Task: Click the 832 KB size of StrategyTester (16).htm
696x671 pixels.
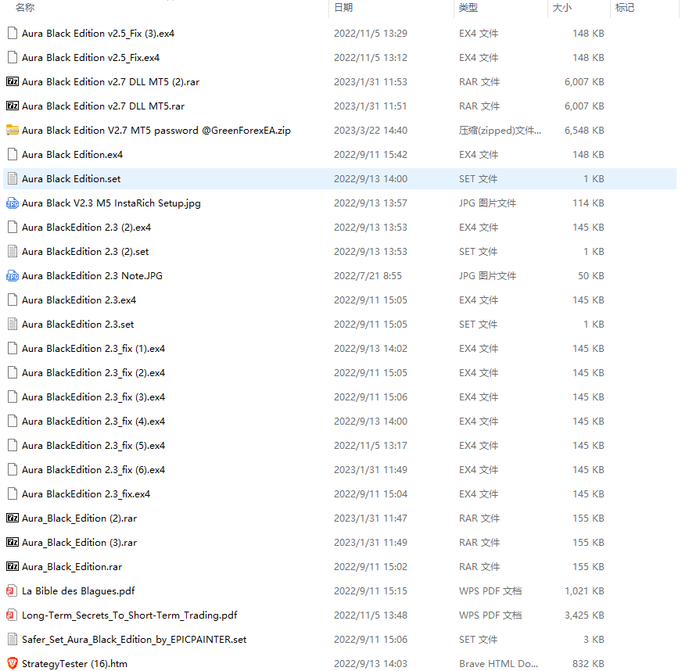Action: [588, 664]
